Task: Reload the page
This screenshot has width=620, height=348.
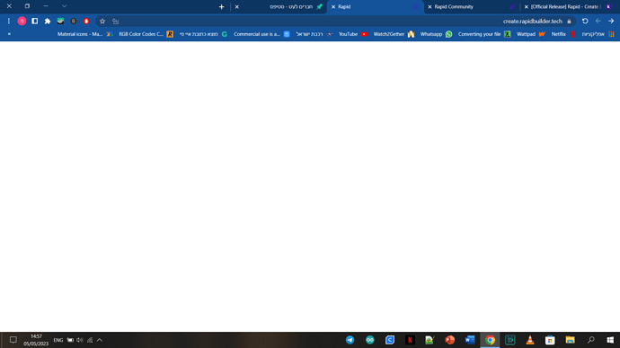Action: pos(585,22)
